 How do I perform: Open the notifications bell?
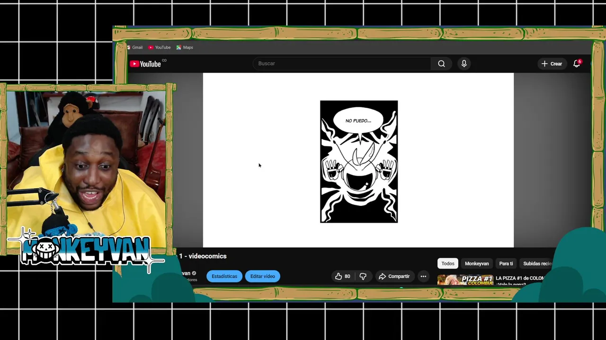577,64
